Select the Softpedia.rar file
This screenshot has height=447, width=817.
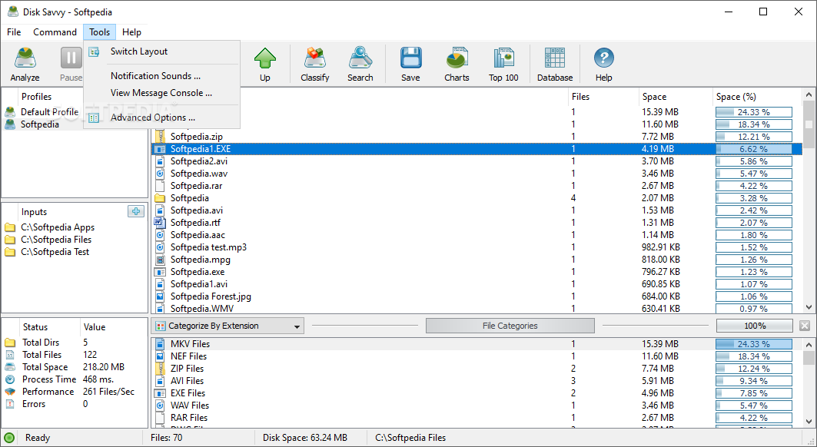[197, 186]
